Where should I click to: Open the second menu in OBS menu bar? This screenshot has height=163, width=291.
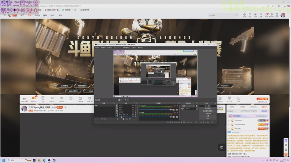click(x=103, y=48)
